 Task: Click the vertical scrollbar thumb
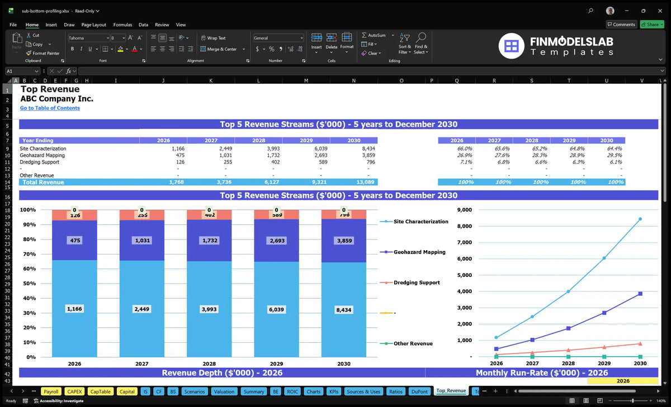pyautogui.click(x=664, y=142)
